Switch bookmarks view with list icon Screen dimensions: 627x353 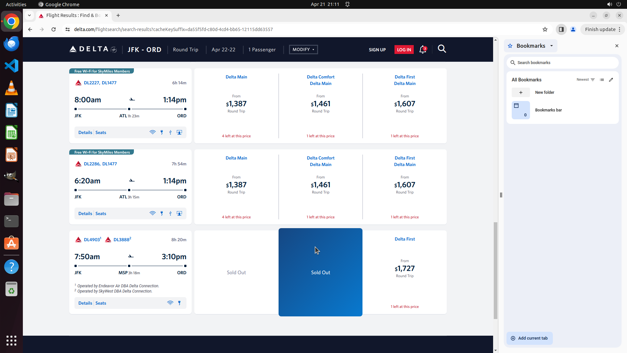(x=602, y=80)
